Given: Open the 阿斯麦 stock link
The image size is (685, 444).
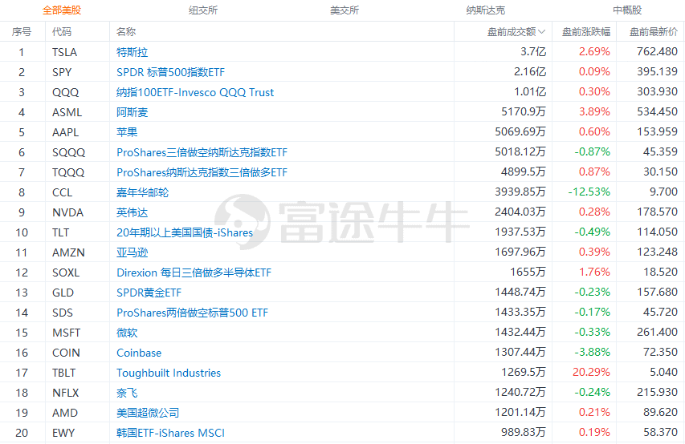Looking at the screenshot, I should (x=132, y=112).
